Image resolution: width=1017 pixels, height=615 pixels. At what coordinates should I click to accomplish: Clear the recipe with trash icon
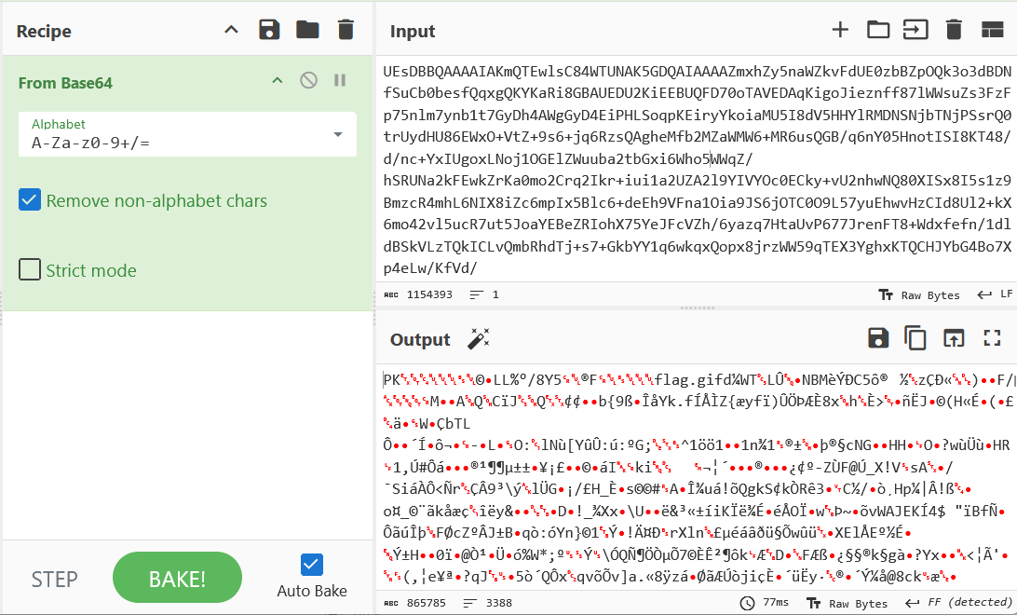pos(346,31)
